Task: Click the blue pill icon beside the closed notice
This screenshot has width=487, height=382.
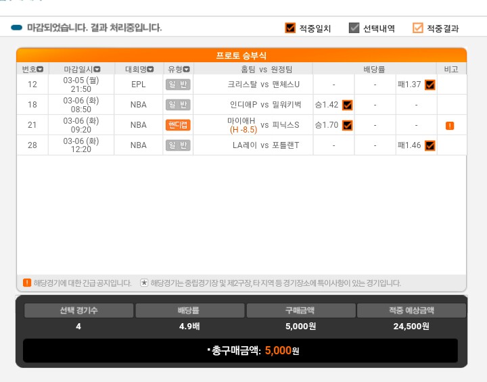Action: [16, 28]
